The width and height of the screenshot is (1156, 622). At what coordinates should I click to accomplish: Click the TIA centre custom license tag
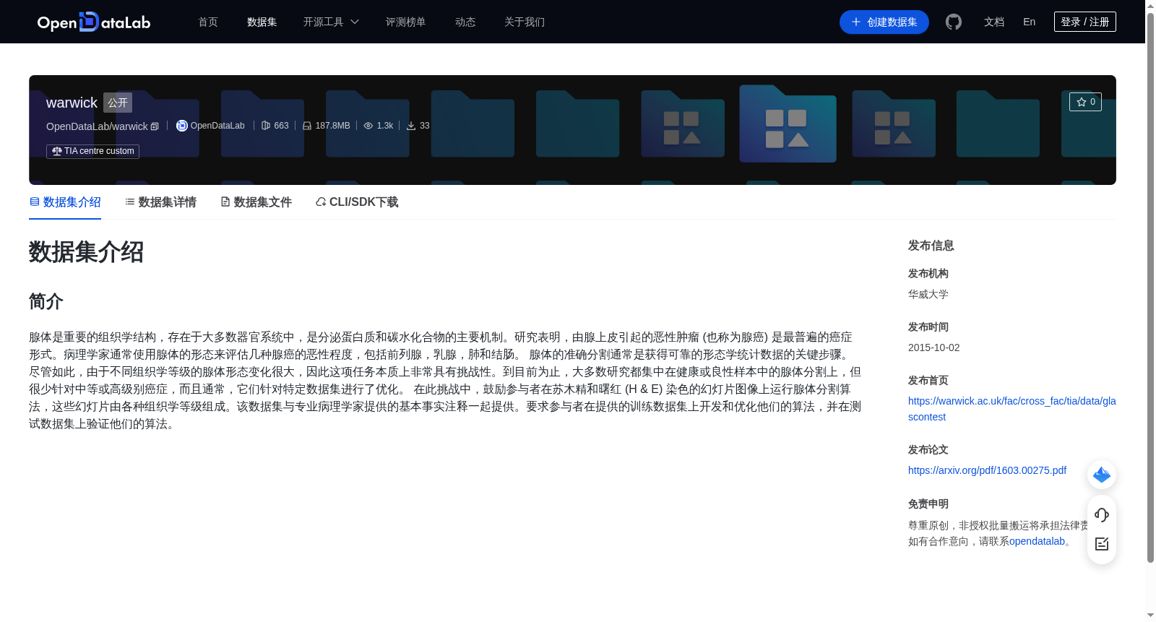(x=92, y=151)
